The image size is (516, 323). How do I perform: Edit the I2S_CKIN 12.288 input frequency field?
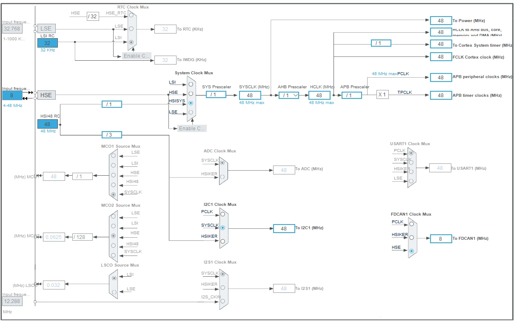12,301
